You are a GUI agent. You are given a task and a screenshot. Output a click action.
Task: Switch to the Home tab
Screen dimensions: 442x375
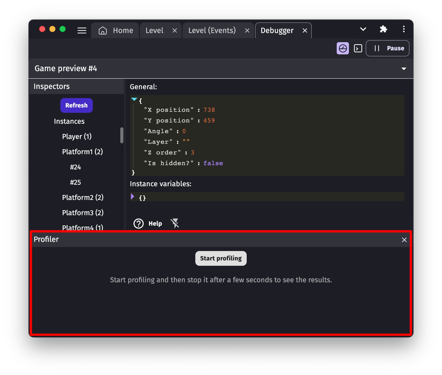coord(116,30)
